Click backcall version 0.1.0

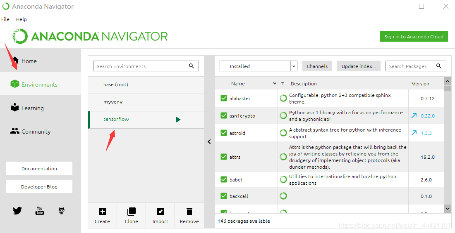[x=426, y=196]
